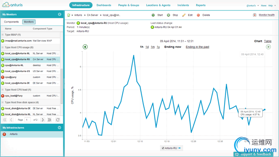Go to previous page of monitors

11,120
